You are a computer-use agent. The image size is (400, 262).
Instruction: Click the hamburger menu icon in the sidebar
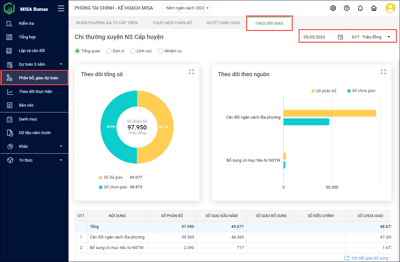pyautogui.click(x=61, y=9)
